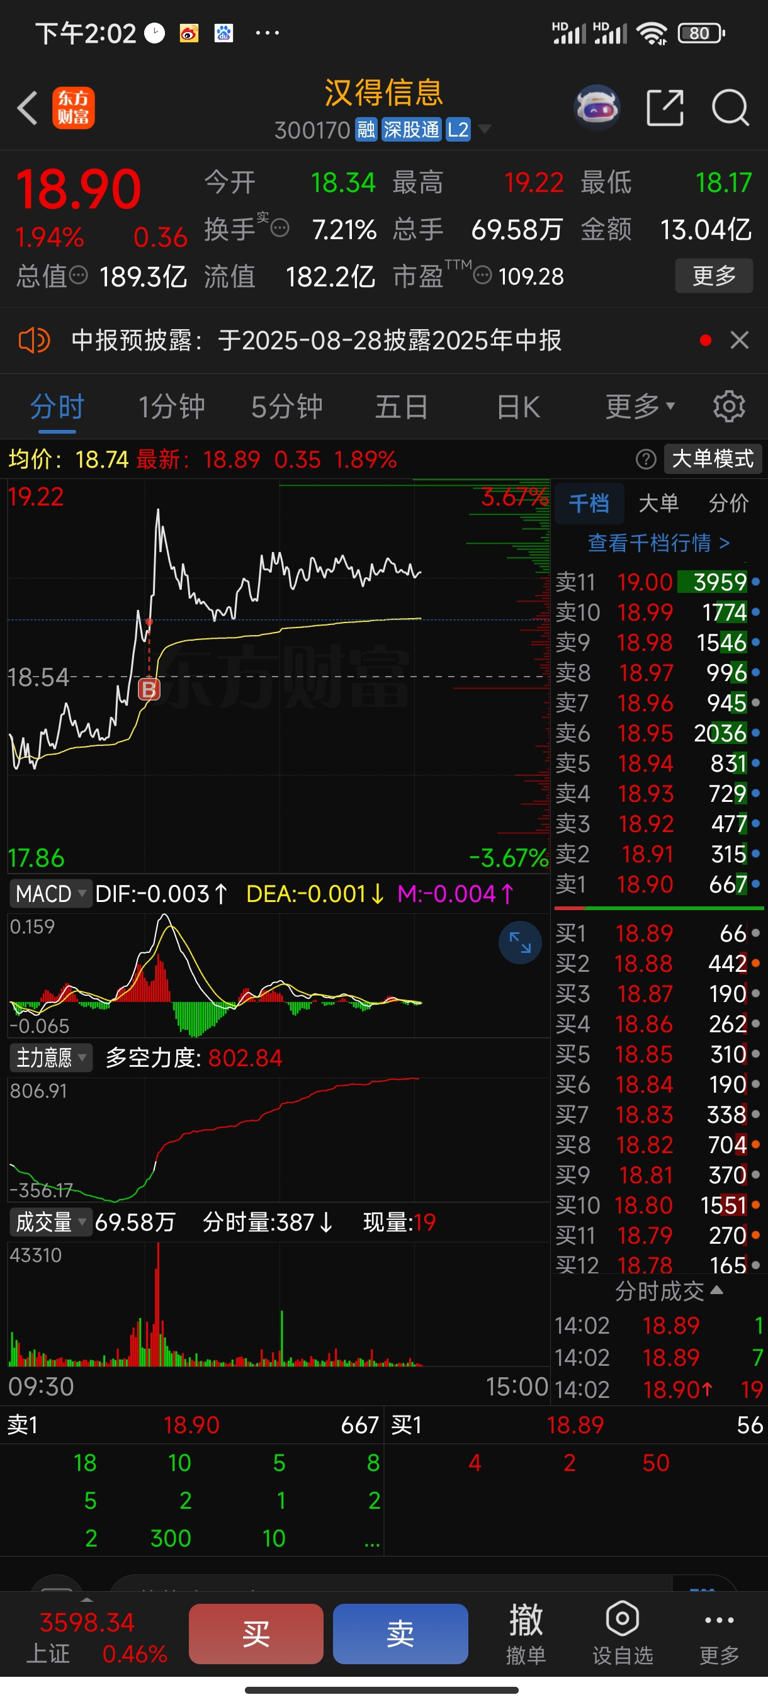
Task: Tap 设自选 add to watchlist icon
Action: 622,1633
